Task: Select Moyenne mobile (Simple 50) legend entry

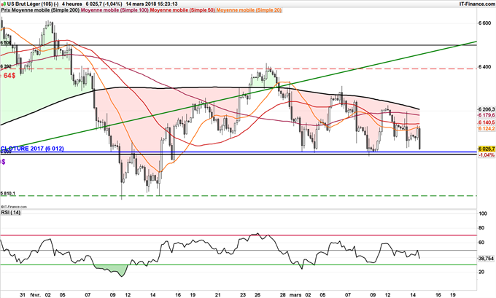Action: point(182,10)
